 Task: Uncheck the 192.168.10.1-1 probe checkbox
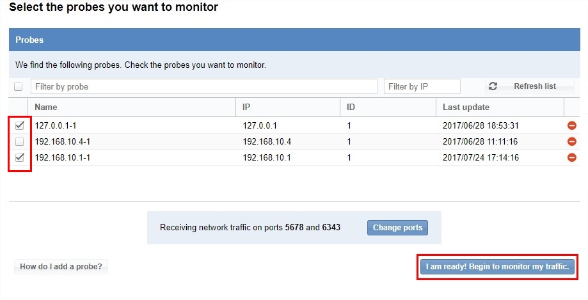(x=19, y=157)
